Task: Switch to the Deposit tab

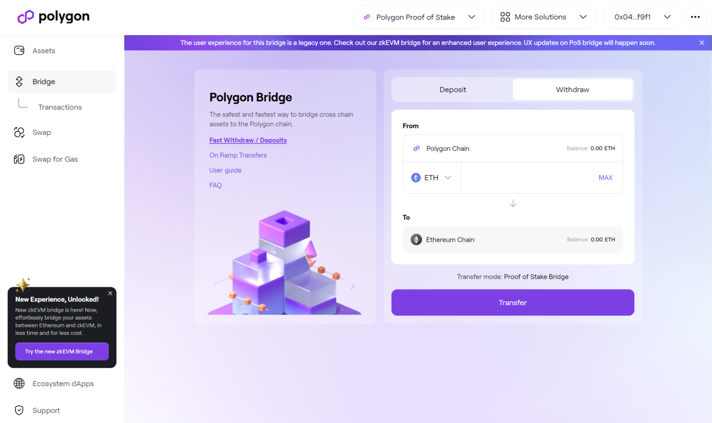Action: pyautogui.click(x=452, y=89)
